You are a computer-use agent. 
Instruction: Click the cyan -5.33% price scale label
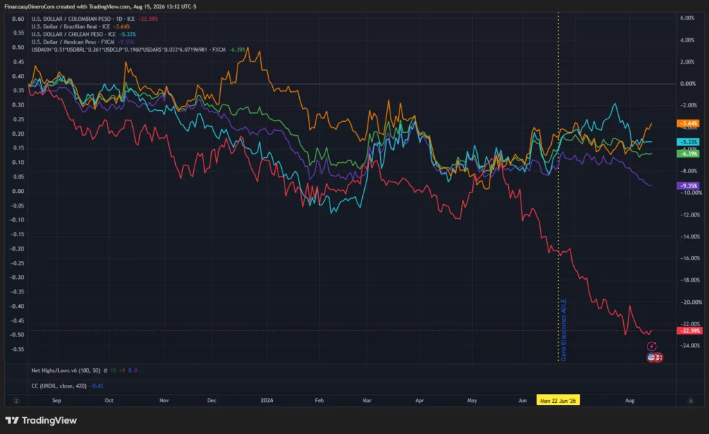pos(688,142)
